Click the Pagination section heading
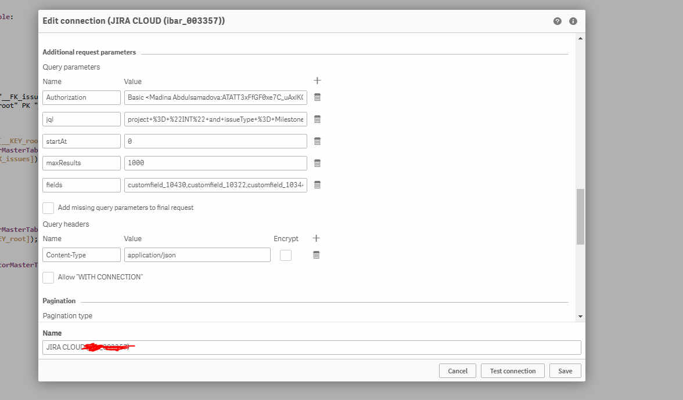The image size is (683, 400). pos(59,301)
